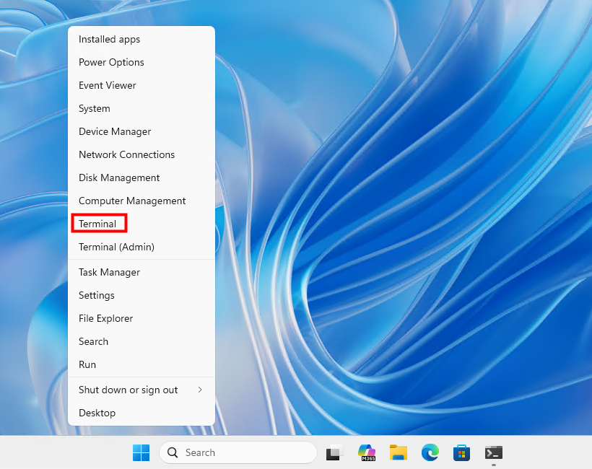Viewport: 592px width, 469px height.
Task: Select Terminal from the context menu
Action: click(97, 224)
